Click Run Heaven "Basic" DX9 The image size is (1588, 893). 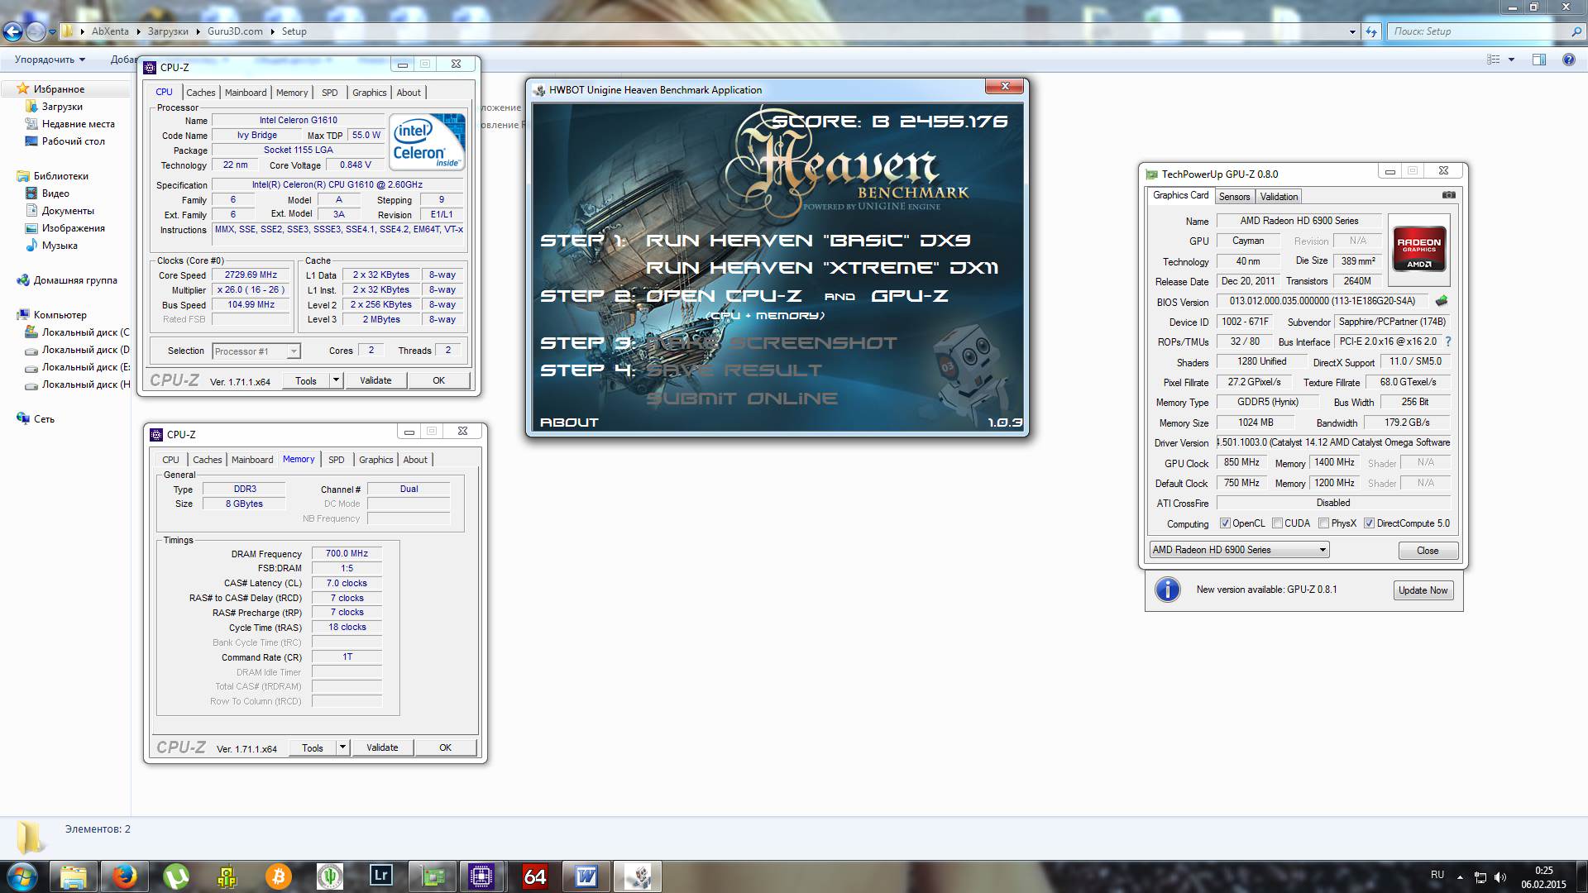[x=807, y=241]
